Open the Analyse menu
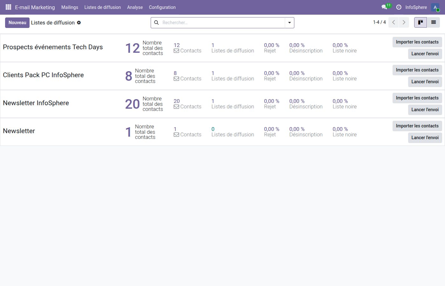 coord(135,7)
